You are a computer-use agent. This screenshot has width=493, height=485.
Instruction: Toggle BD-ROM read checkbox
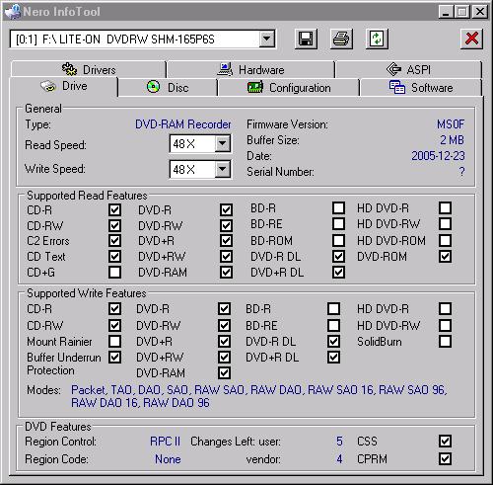coord(338,240)
